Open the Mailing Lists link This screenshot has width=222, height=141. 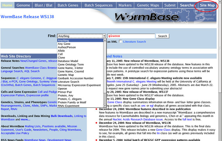tap(33, 126)
